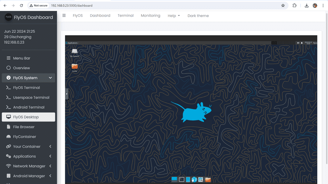
Task: Bookmark this page with the star icon
Action: [x=283, y=6]
